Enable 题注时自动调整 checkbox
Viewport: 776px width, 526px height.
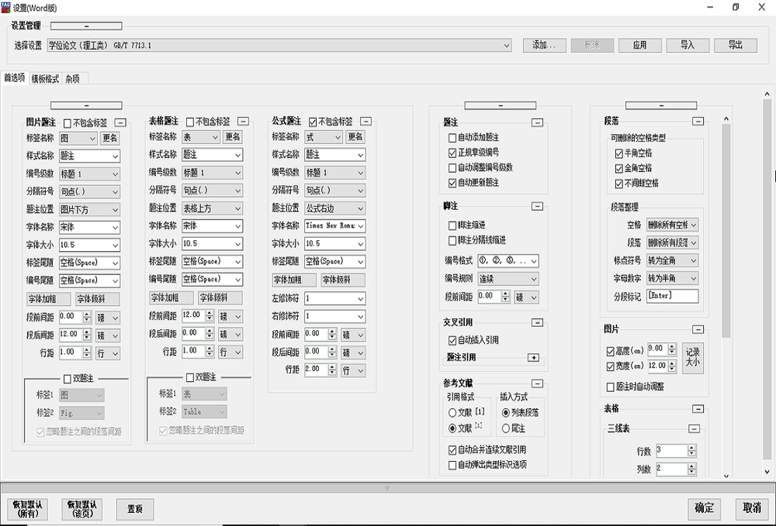point(611,387)
